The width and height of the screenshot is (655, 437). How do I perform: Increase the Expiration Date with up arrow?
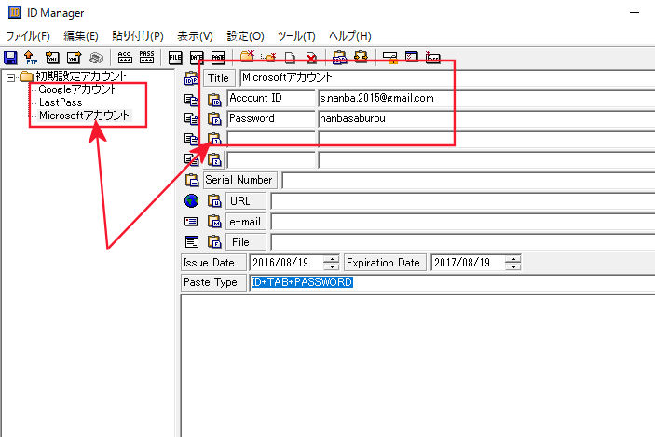tap(513, 259)
